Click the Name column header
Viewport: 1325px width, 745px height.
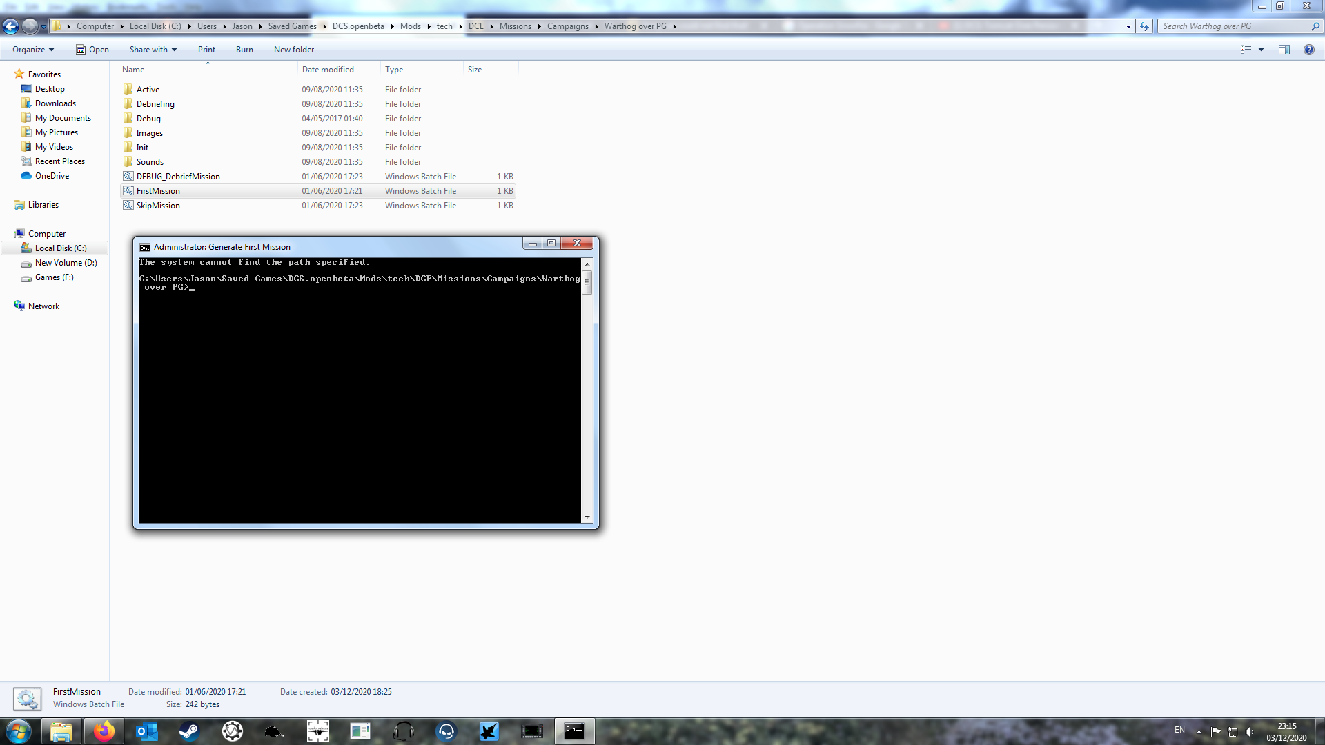pos(207,70)
